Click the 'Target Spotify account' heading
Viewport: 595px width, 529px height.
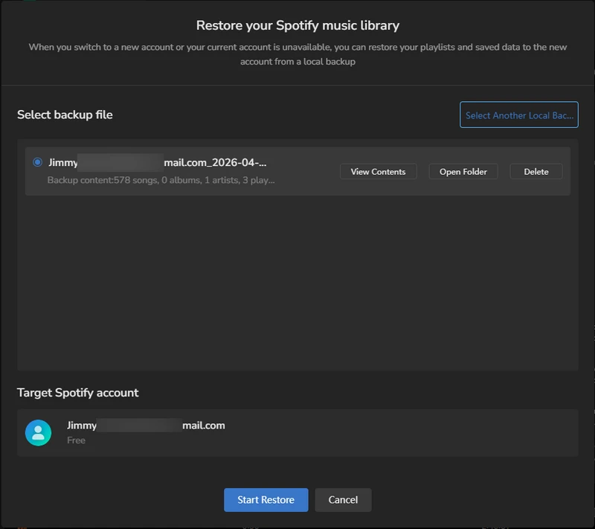point(78,392)
